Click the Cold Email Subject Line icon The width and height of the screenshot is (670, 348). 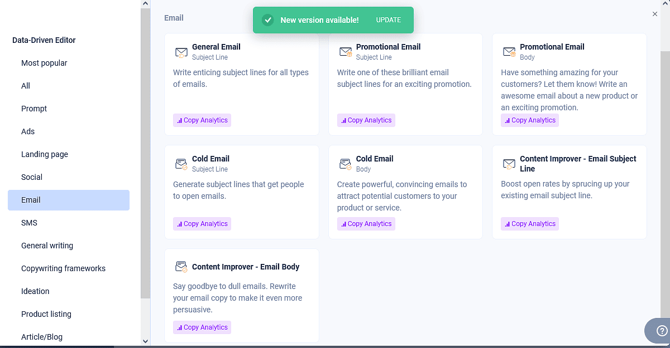[x=181, y=164]
